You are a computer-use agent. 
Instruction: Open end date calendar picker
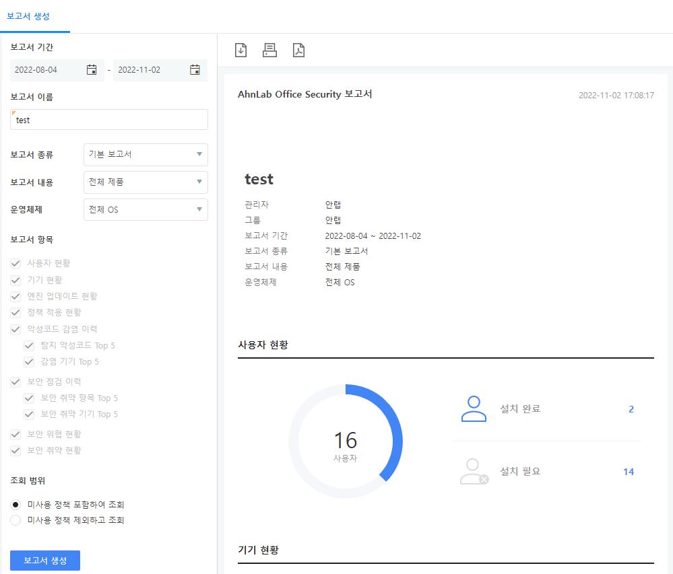pyautogui.click(x=195, y=70)
